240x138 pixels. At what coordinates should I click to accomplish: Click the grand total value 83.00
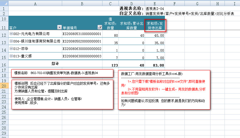155,65
